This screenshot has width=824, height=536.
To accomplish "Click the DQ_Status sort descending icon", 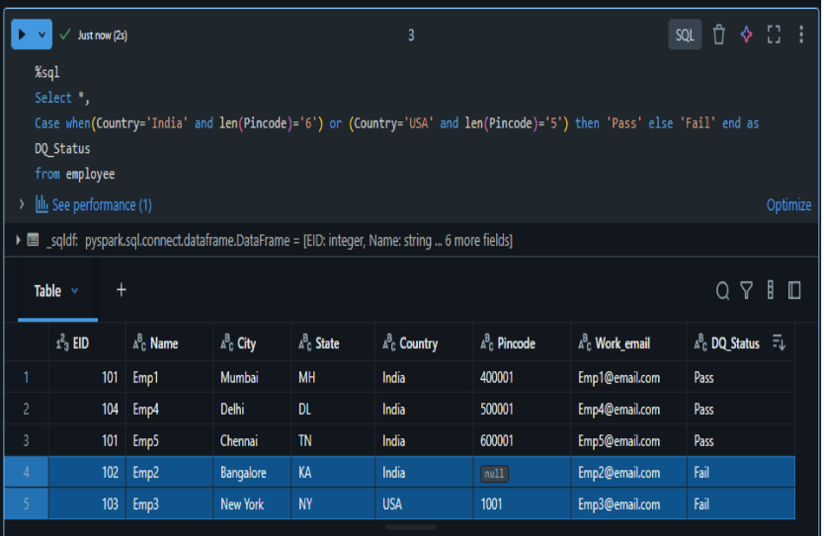I will click(x=779, y=343).
